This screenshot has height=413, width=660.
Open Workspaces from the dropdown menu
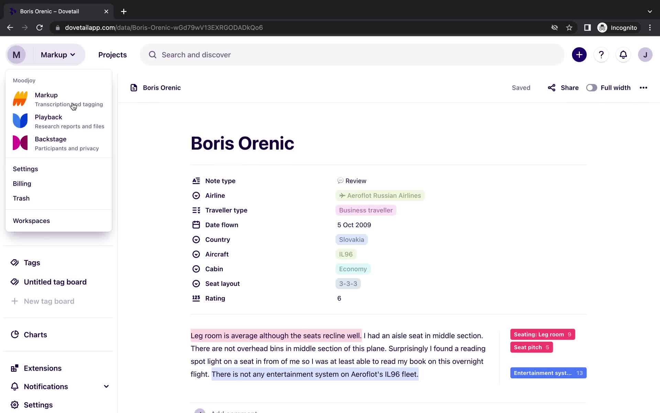31,221
